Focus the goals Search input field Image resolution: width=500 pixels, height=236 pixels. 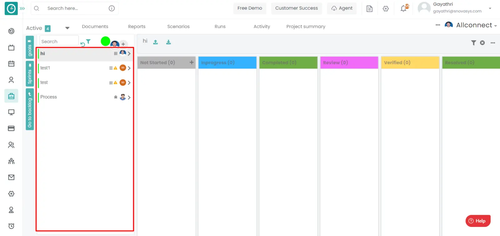tap(59, 41)
